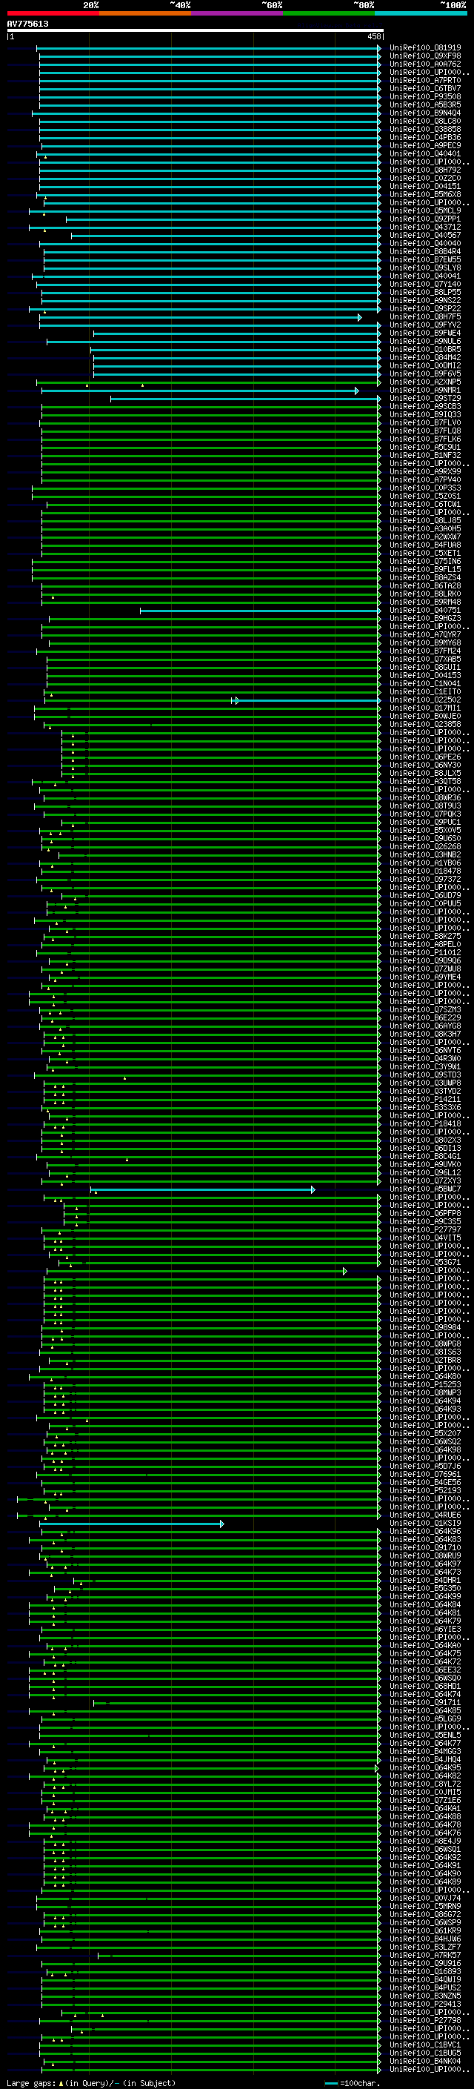The width and height of the screenshot is (474, 2089).
Task: Select hit label UniRef100_B7EW55
Action: (425, 259)
